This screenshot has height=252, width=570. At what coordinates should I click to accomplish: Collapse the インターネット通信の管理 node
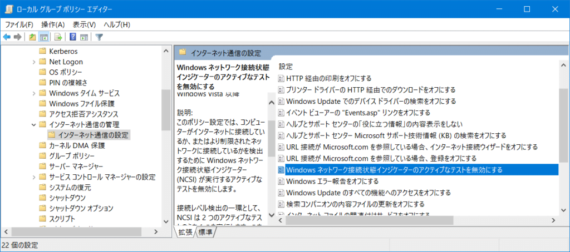34,125
